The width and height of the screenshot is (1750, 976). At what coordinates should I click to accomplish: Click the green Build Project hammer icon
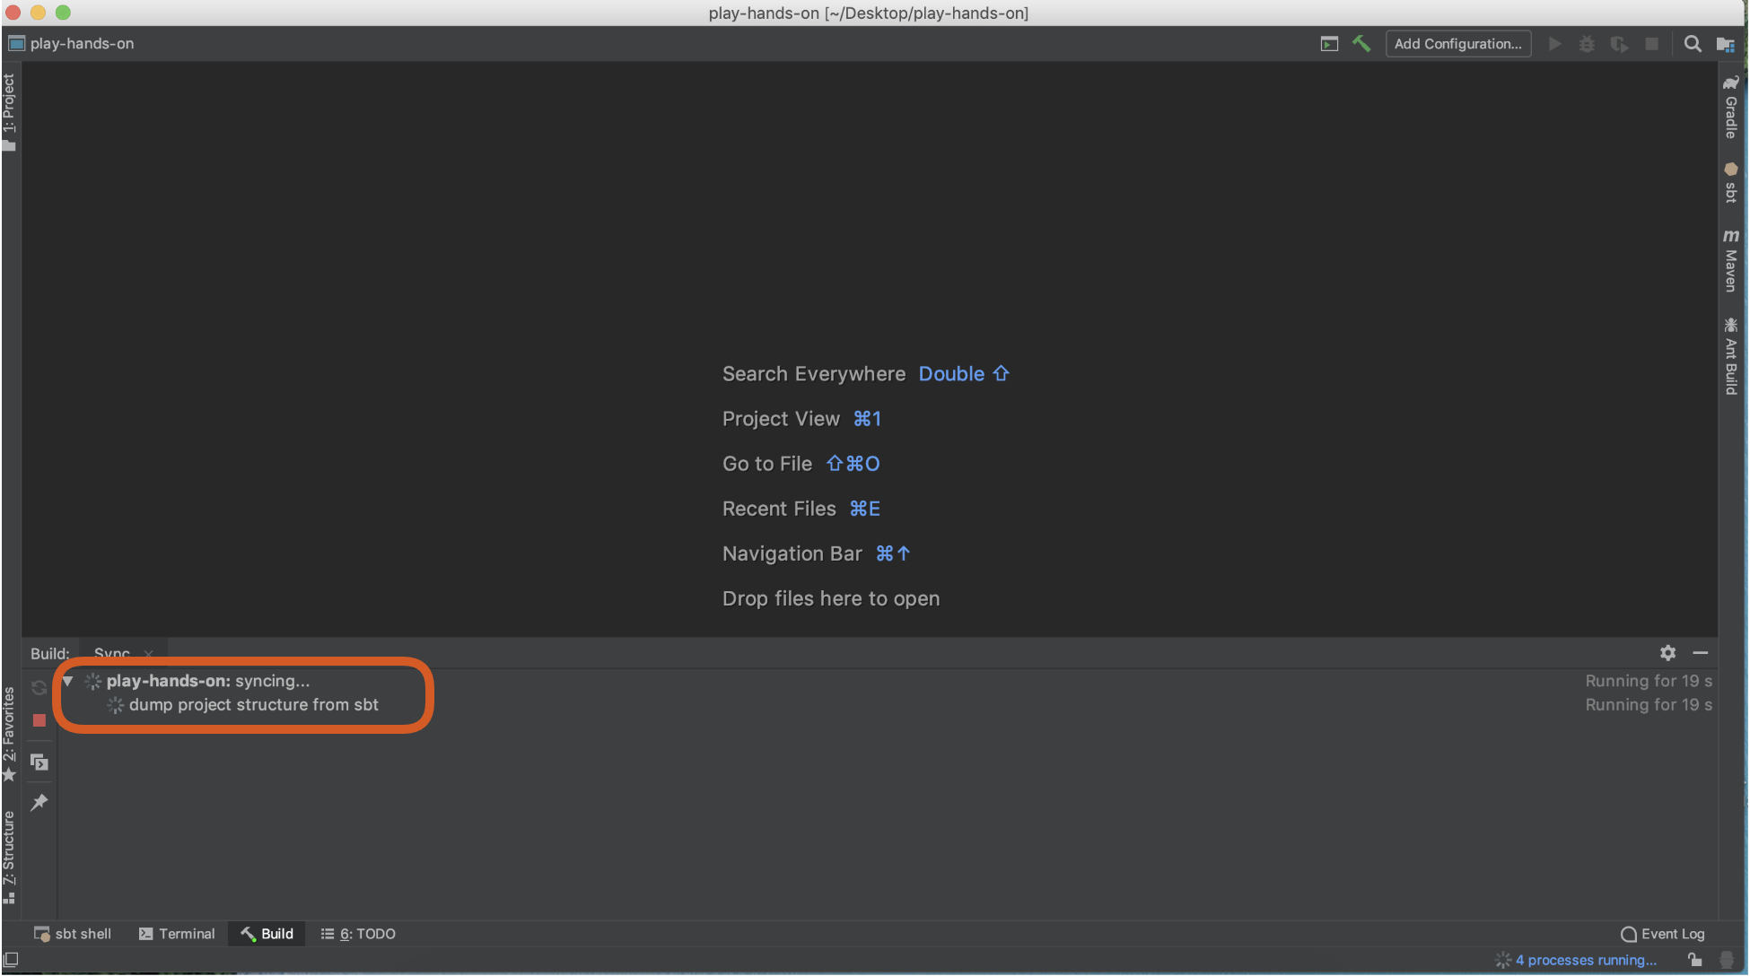(1361, 43)
